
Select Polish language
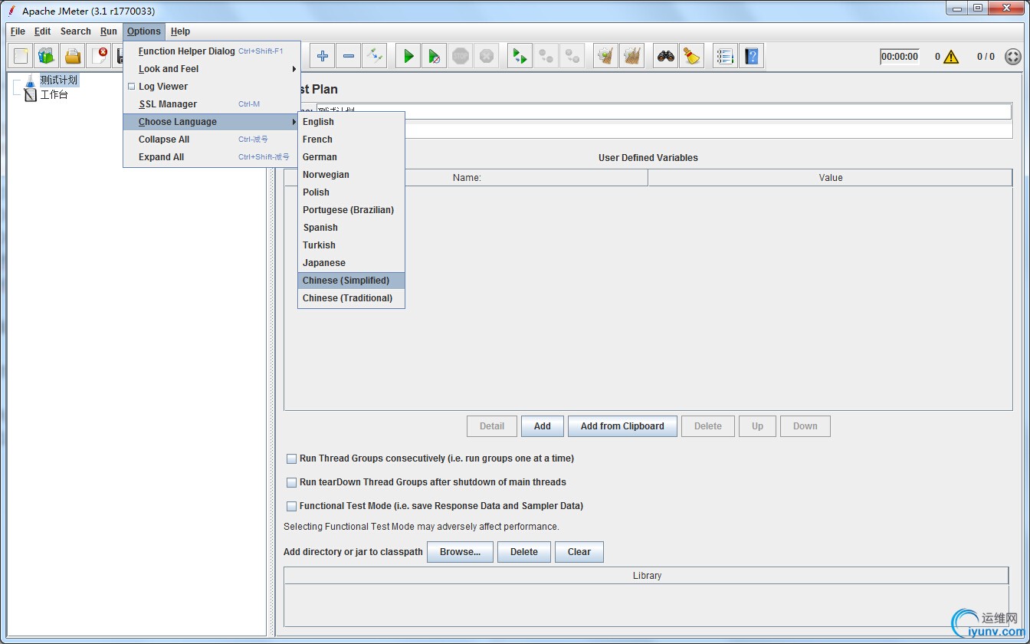pos(351,192)
